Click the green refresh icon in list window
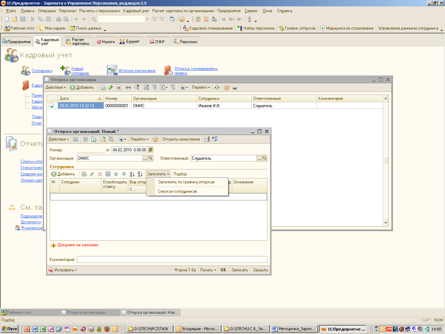 pos(217,87)
